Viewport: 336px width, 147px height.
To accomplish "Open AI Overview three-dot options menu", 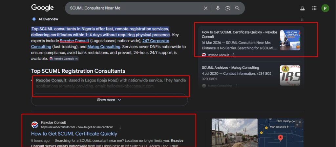I will pyautogui.click(x=302, y=19).
